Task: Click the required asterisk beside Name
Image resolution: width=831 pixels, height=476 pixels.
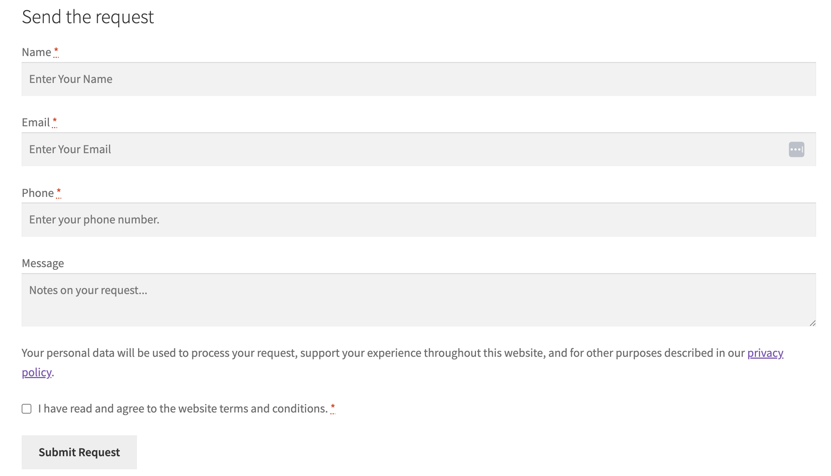Action: [56, 51]
